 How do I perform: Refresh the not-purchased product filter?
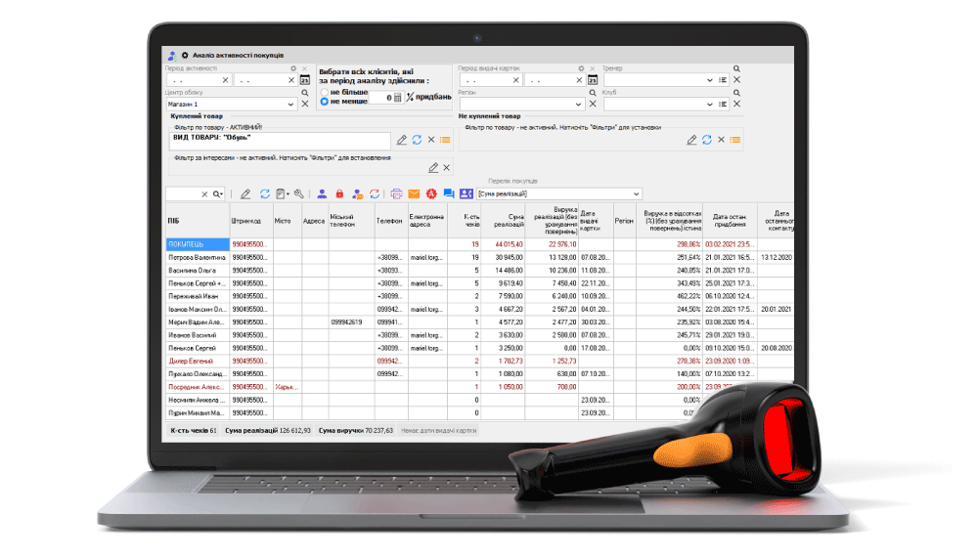click(706, 140)
